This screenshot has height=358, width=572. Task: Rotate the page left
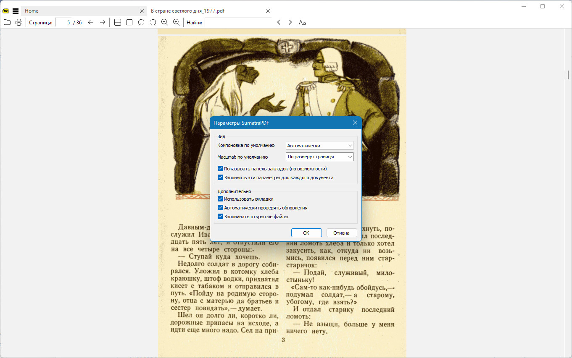(x=141, y=23)
